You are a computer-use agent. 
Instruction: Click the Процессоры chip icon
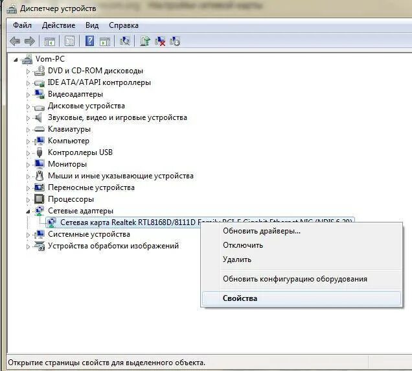(x=40, y=199)
